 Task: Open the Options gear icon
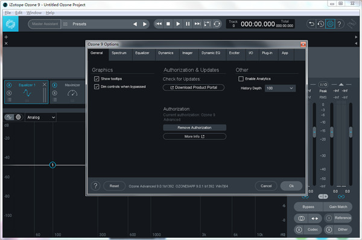tap(330, 24)
